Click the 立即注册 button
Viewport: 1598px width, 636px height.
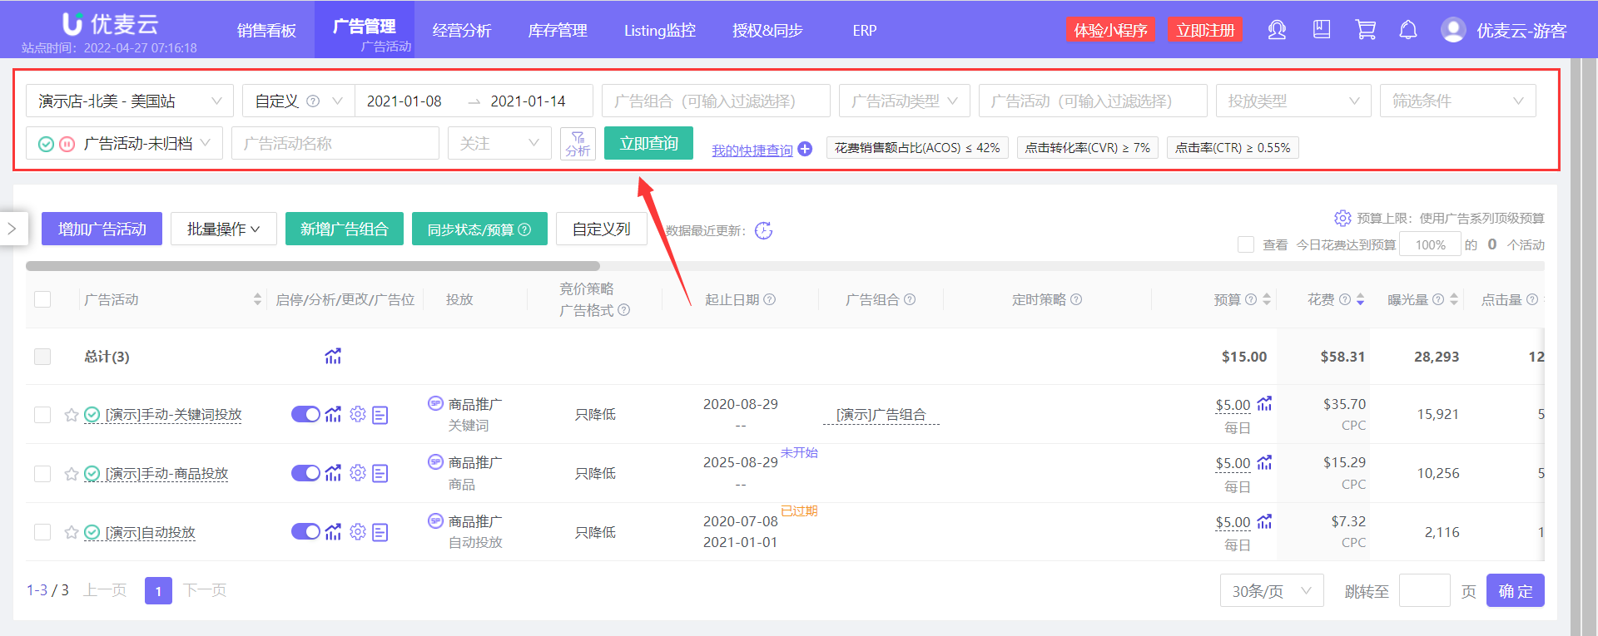(1205, 30)
